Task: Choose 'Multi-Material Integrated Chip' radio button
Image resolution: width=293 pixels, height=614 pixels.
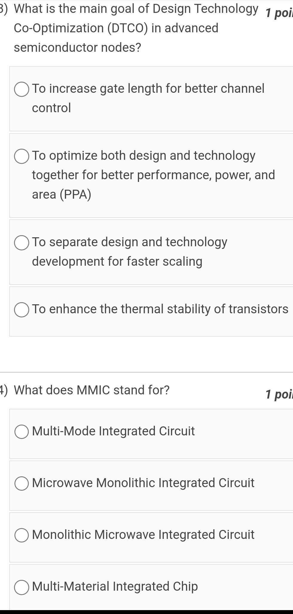Action: tap(22, 587)
